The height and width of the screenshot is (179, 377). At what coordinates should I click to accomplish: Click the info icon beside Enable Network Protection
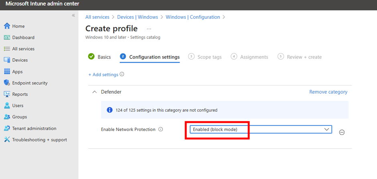click(161, 129)
